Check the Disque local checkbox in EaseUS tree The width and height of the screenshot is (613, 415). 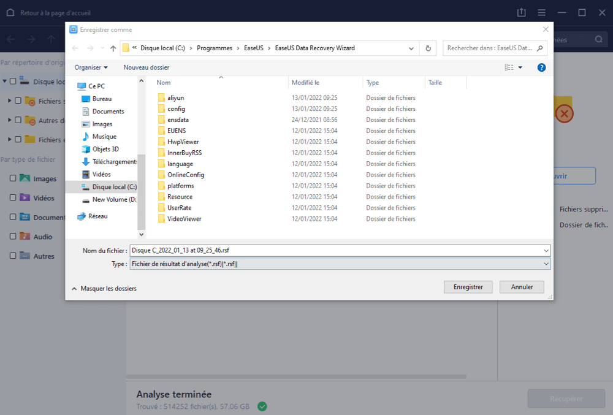(13, 82)
